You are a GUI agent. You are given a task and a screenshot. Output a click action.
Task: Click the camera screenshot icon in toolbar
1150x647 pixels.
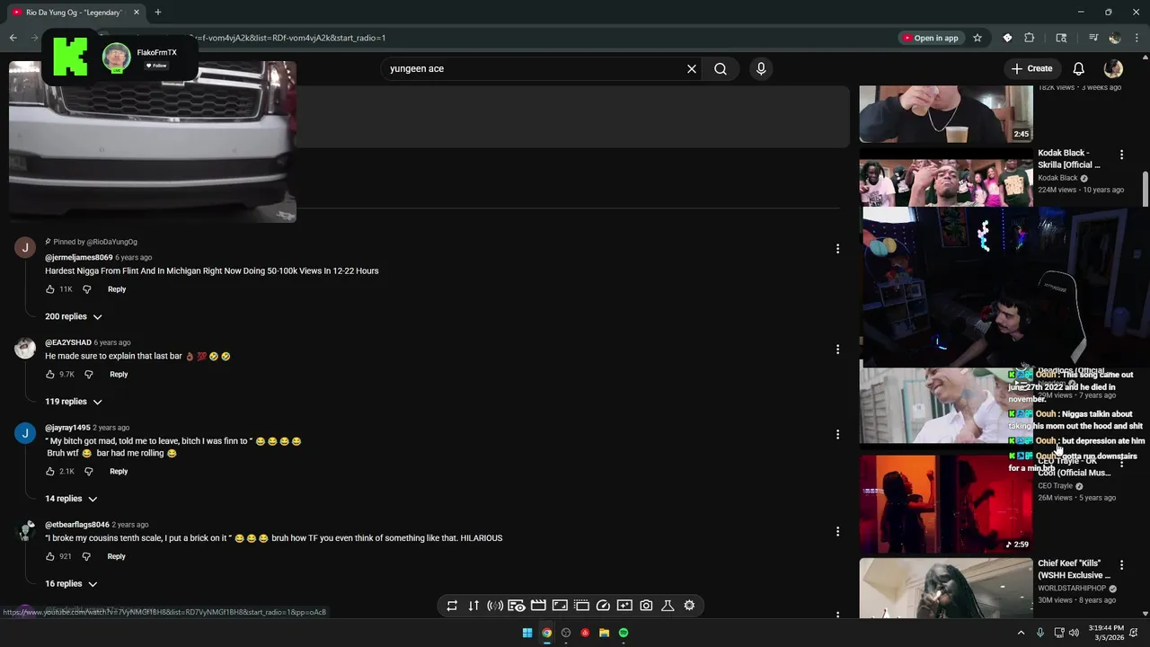pos(646,606)
